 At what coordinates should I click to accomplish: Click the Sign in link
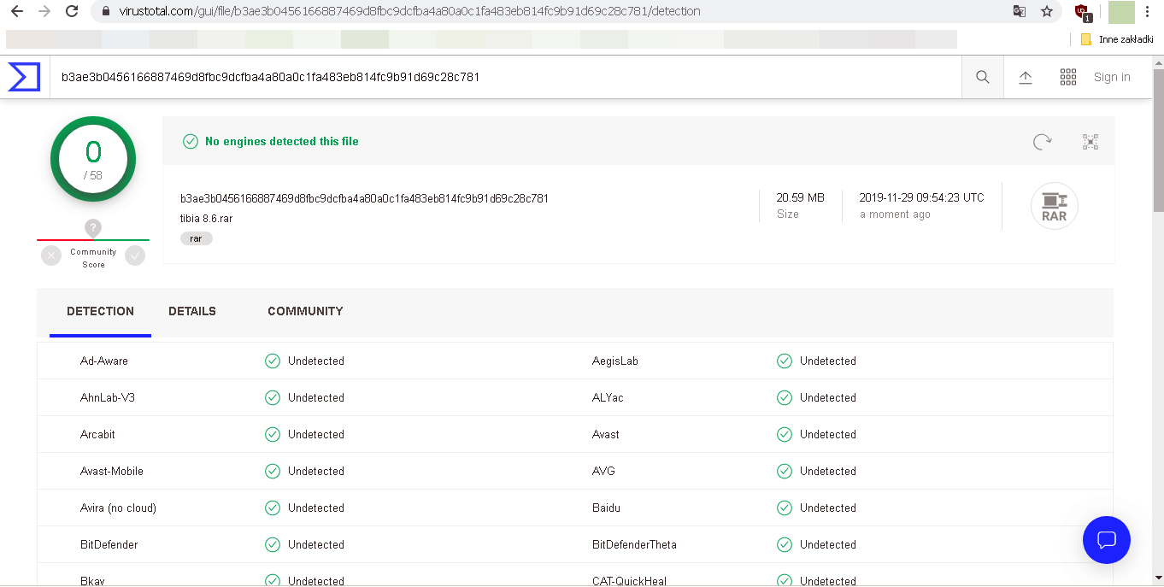(x=1112, y=77)
